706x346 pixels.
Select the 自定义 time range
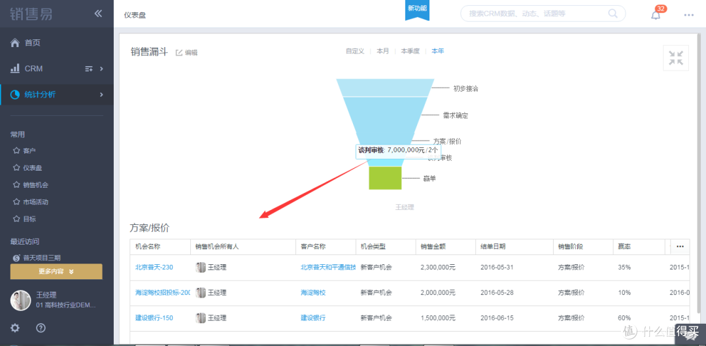tap(355, 51)
